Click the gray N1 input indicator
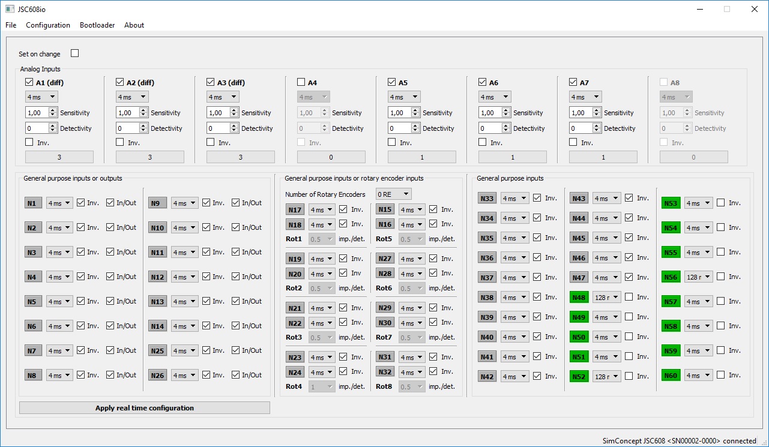This screenshot has width=769, height=447. click(33, 203)
